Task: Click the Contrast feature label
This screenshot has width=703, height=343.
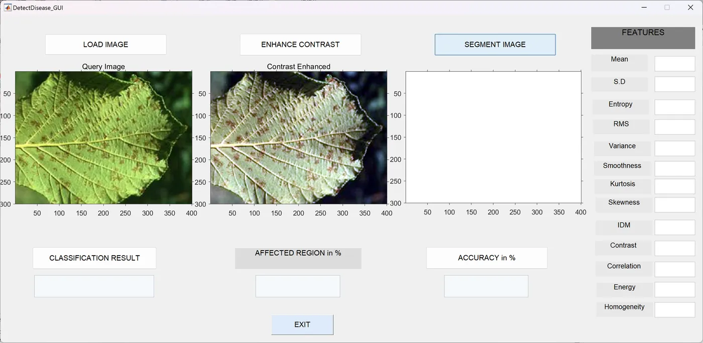Action: (x=624, y=248)
